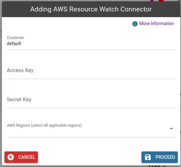
Task: Click the X circle icon in CANCEL
Action: pyautogui.click(x=11, y=157)
